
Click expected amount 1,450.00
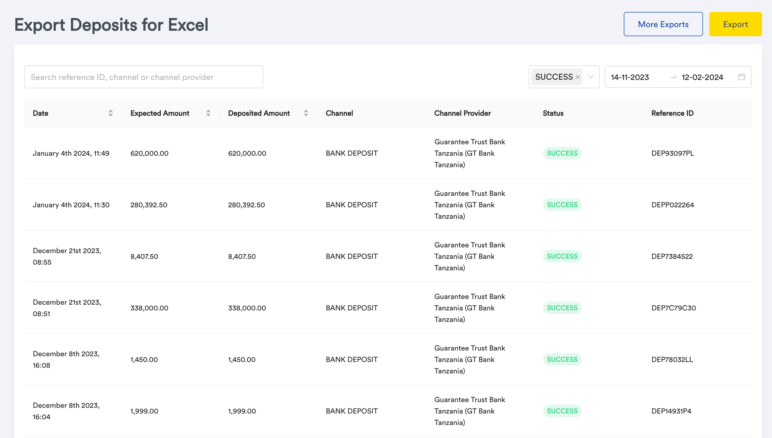(x=144, y=359)
